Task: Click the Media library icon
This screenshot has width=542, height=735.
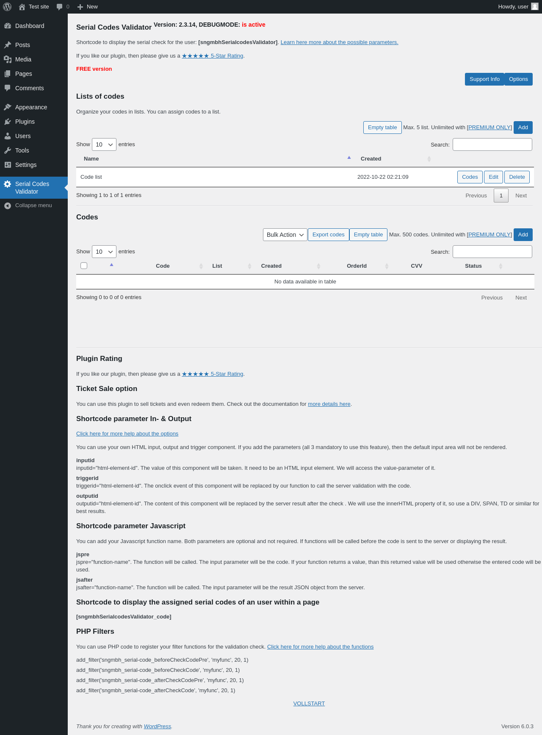Action: coord(8,59)
